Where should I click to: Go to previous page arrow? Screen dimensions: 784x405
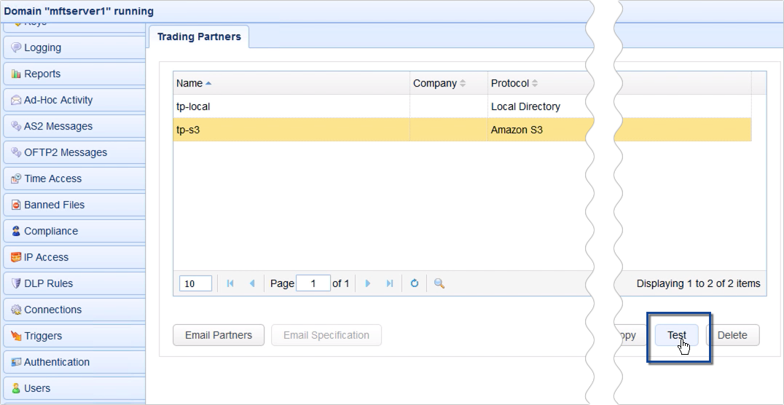[x=252, y=283]
